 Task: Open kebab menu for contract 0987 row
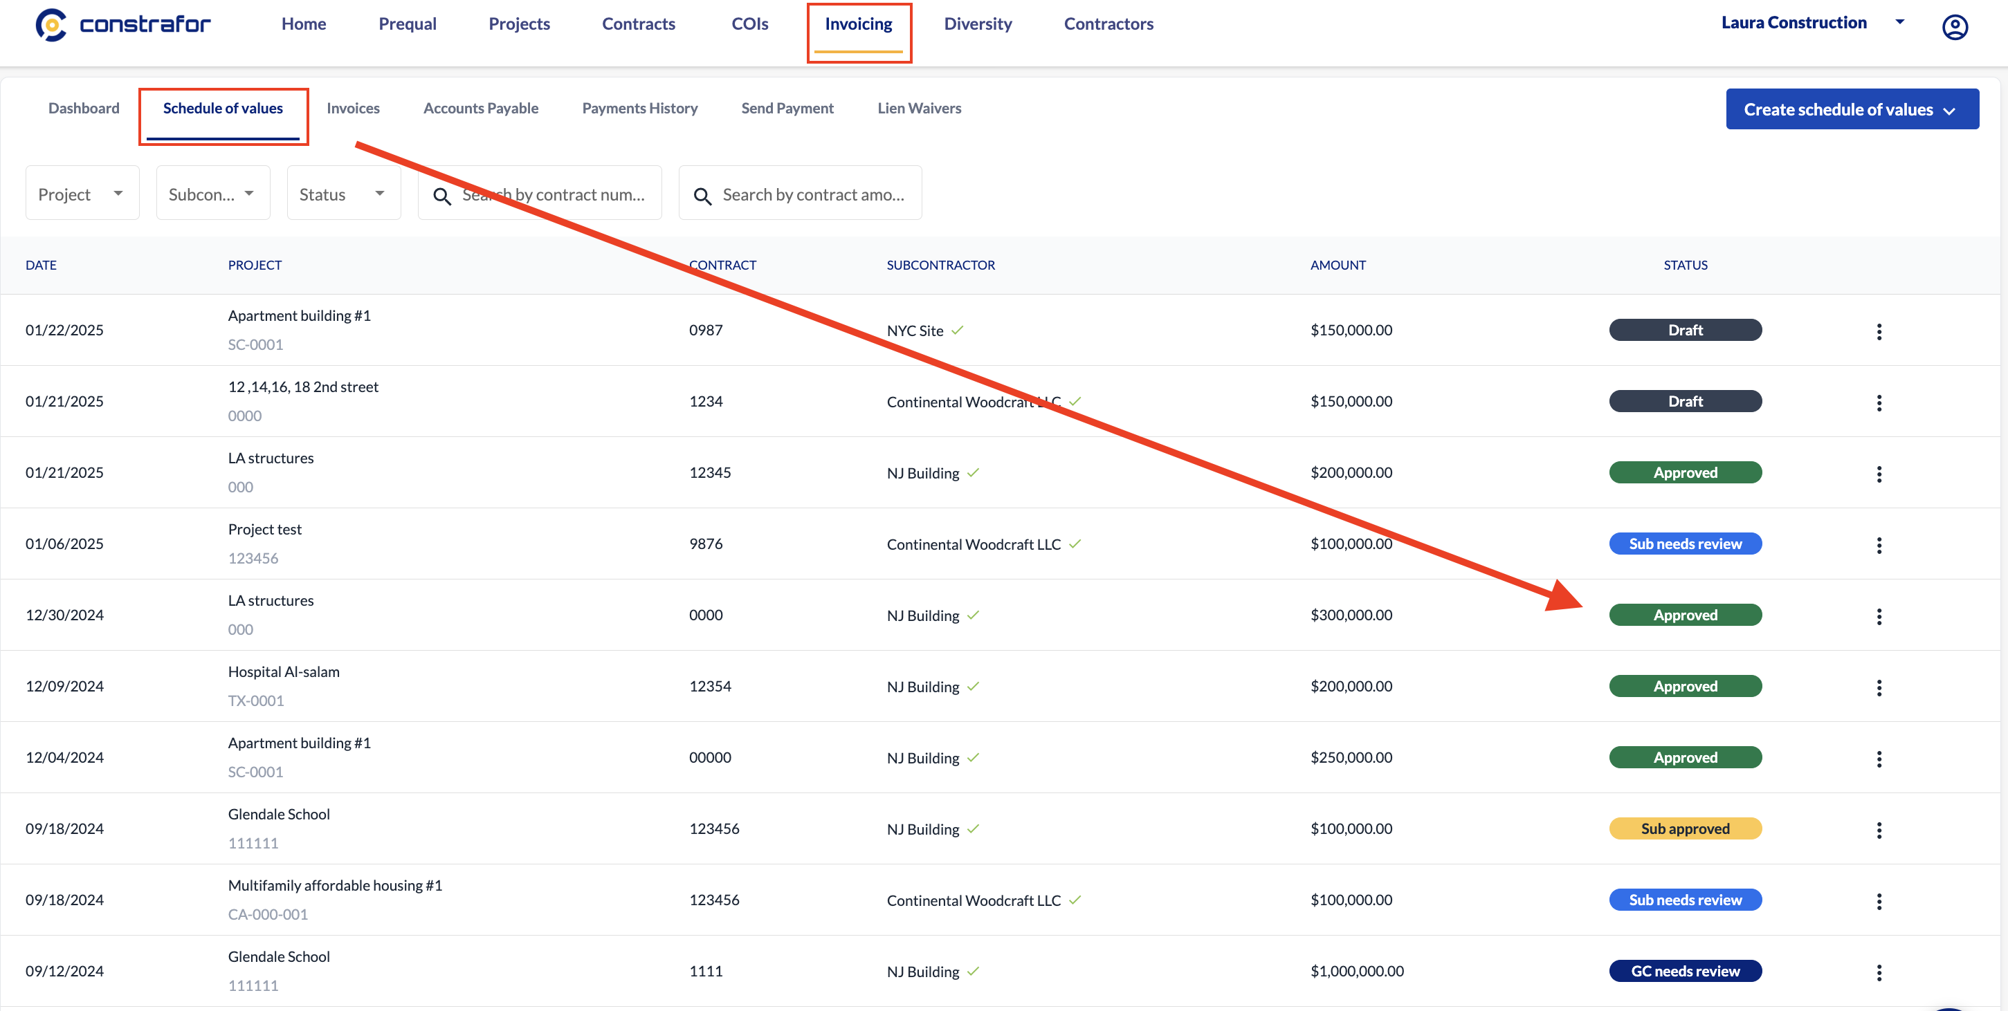[x=1879, y=332]
